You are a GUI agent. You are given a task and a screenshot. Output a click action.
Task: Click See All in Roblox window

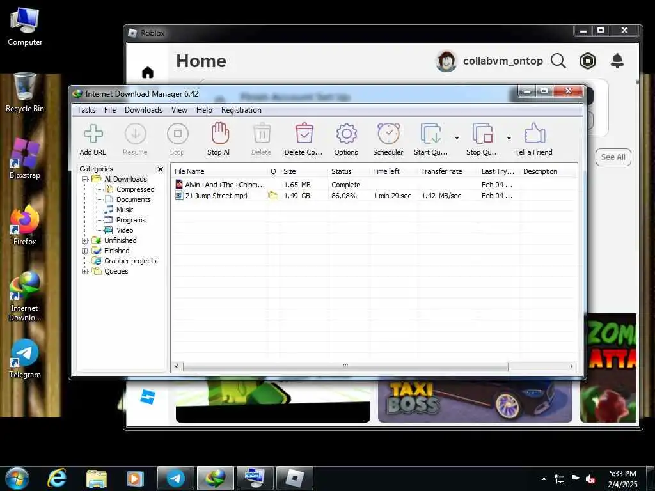pos(613,157)
